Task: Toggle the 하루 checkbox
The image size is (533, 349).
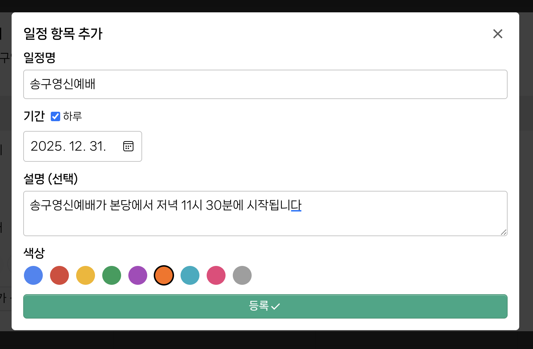Action: click(55, 116)
